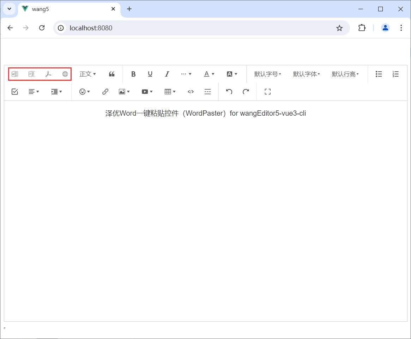Undo the last edit

coord(229,92)
